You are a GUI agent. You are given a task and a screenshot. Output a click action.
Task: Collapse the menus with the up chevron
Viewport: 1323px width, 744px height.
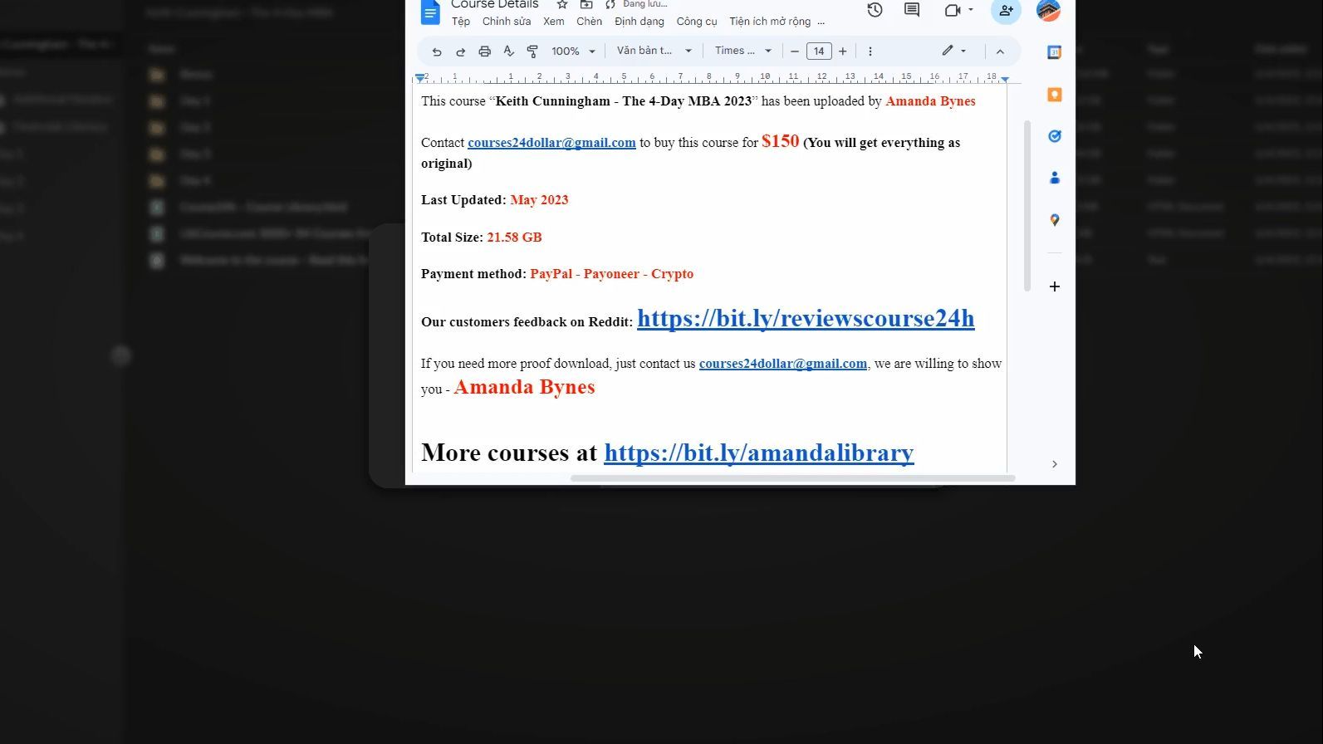click(x=1001, y=51)
